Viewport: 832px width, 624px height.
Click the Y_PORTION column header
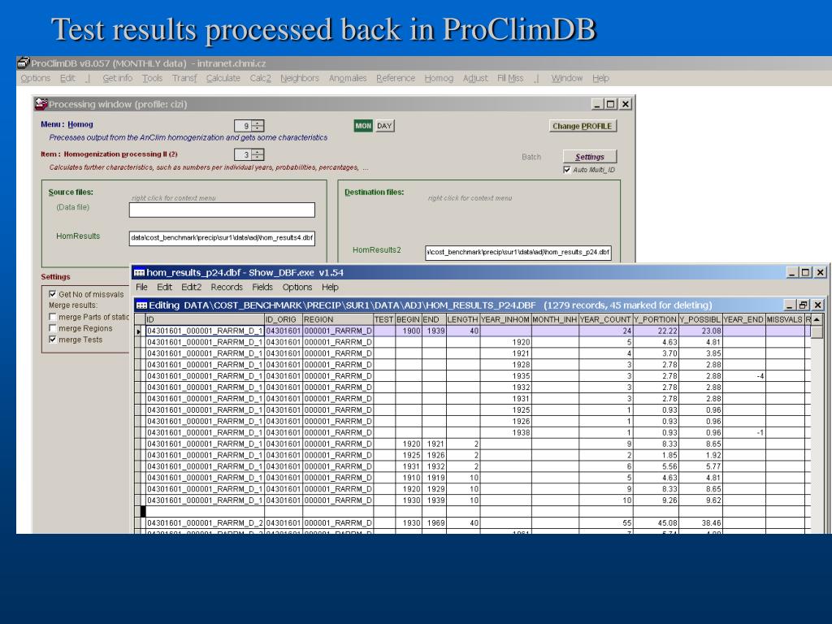[656, 319]
